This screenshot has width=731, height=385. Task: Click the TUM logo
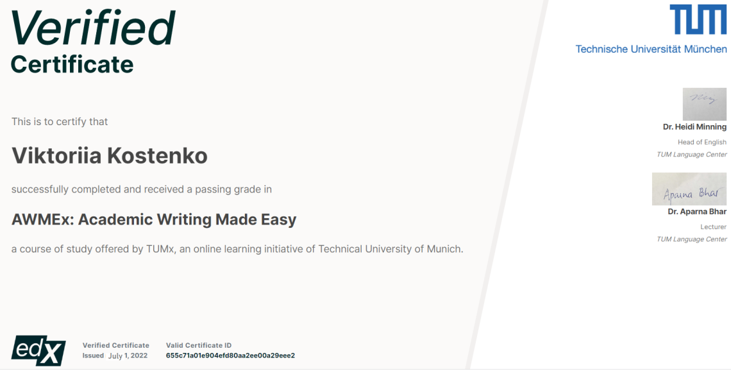(x=698, y=20)
